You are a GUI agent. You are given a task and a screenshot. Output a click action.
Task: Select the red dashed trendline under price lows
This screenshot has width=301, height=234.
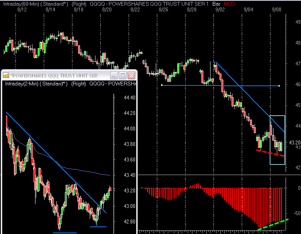[270, 153]
